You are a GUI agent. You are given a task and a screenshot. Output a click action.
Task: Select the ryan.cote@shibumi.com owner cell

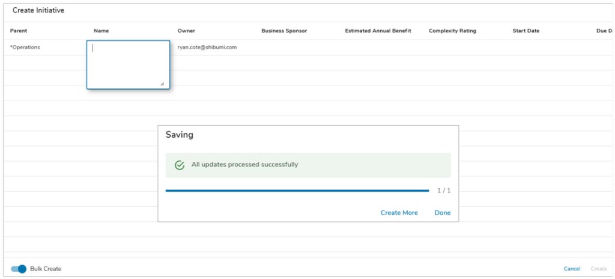coord(207,47)
